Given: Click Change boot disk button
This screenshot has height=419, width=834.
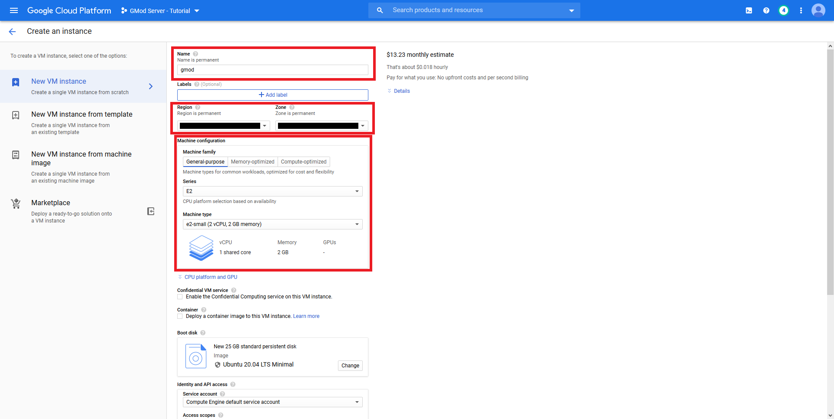Looking at the screenshot, I should click(x=350, y=366).
